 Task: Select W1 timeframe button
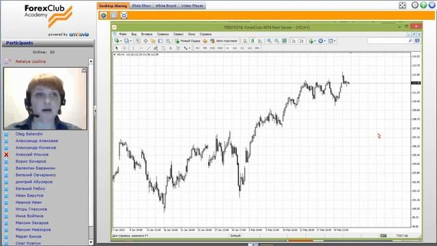click(x=250, y=49)
